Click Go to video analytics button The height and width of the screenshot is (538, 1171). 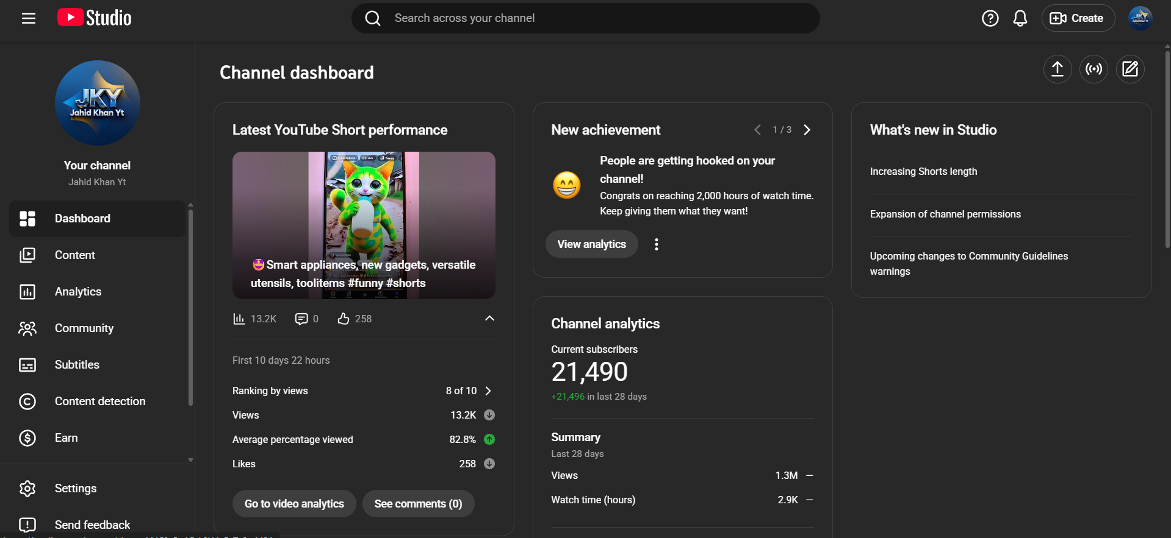pyautogui.click(x=294, y=504)
